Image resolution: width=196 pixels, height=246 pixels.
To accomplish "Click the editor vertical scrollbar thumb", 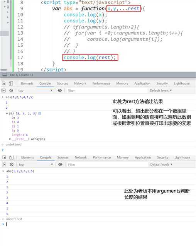I will [x=10, y=30].
